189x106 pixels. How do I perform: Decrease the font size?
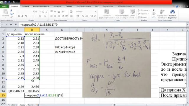[46, 12]
